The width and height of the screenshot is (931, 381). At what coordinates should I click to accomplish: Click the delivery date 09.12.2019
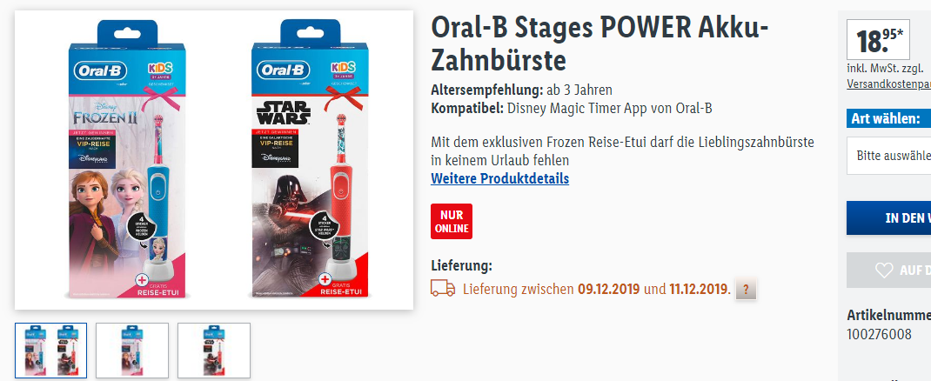[608, 290]
